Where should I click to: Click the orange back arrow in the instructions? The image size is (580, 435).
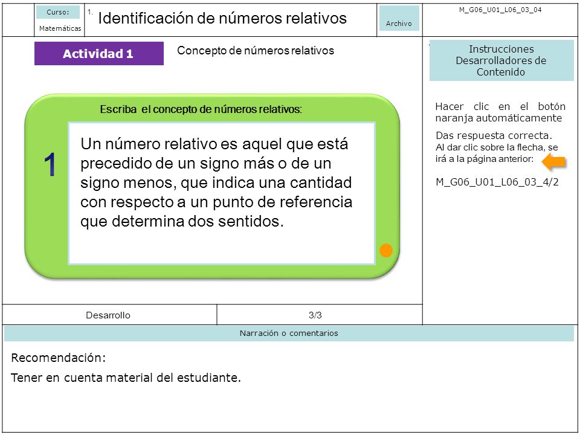click(554, 162)
